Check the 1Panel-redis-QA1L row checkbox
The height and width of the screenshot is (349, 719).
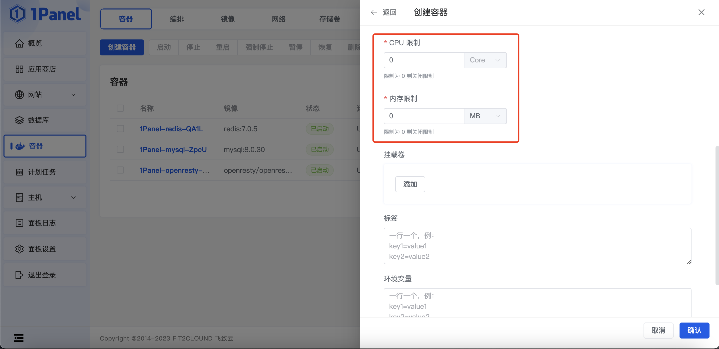120,129
